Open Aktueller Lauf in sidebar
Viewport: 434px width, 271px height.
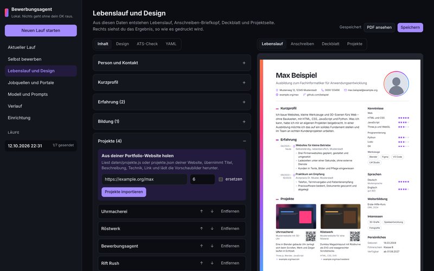click(x=41, y=47)
